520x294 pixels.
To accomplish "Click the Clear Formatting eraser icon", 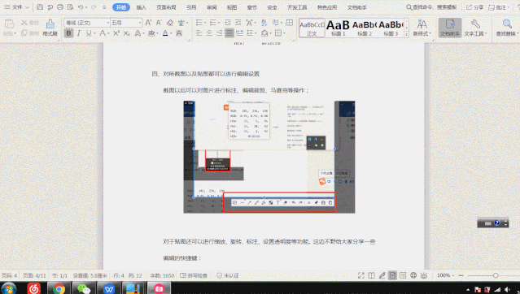I will click(x=170, y=23).
